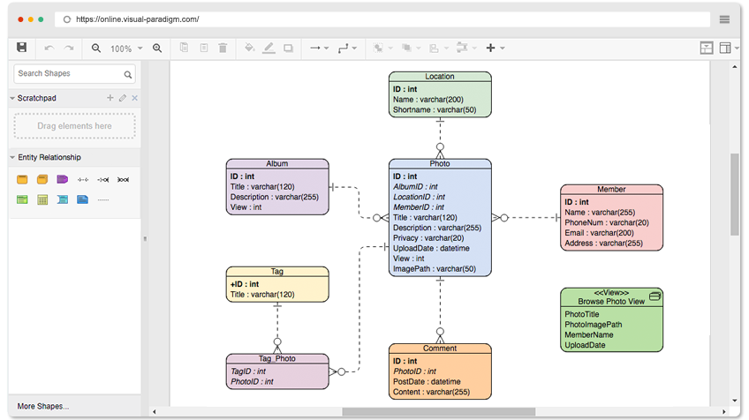Pick the one-to-many relationship connector shape

click(102, 179)
